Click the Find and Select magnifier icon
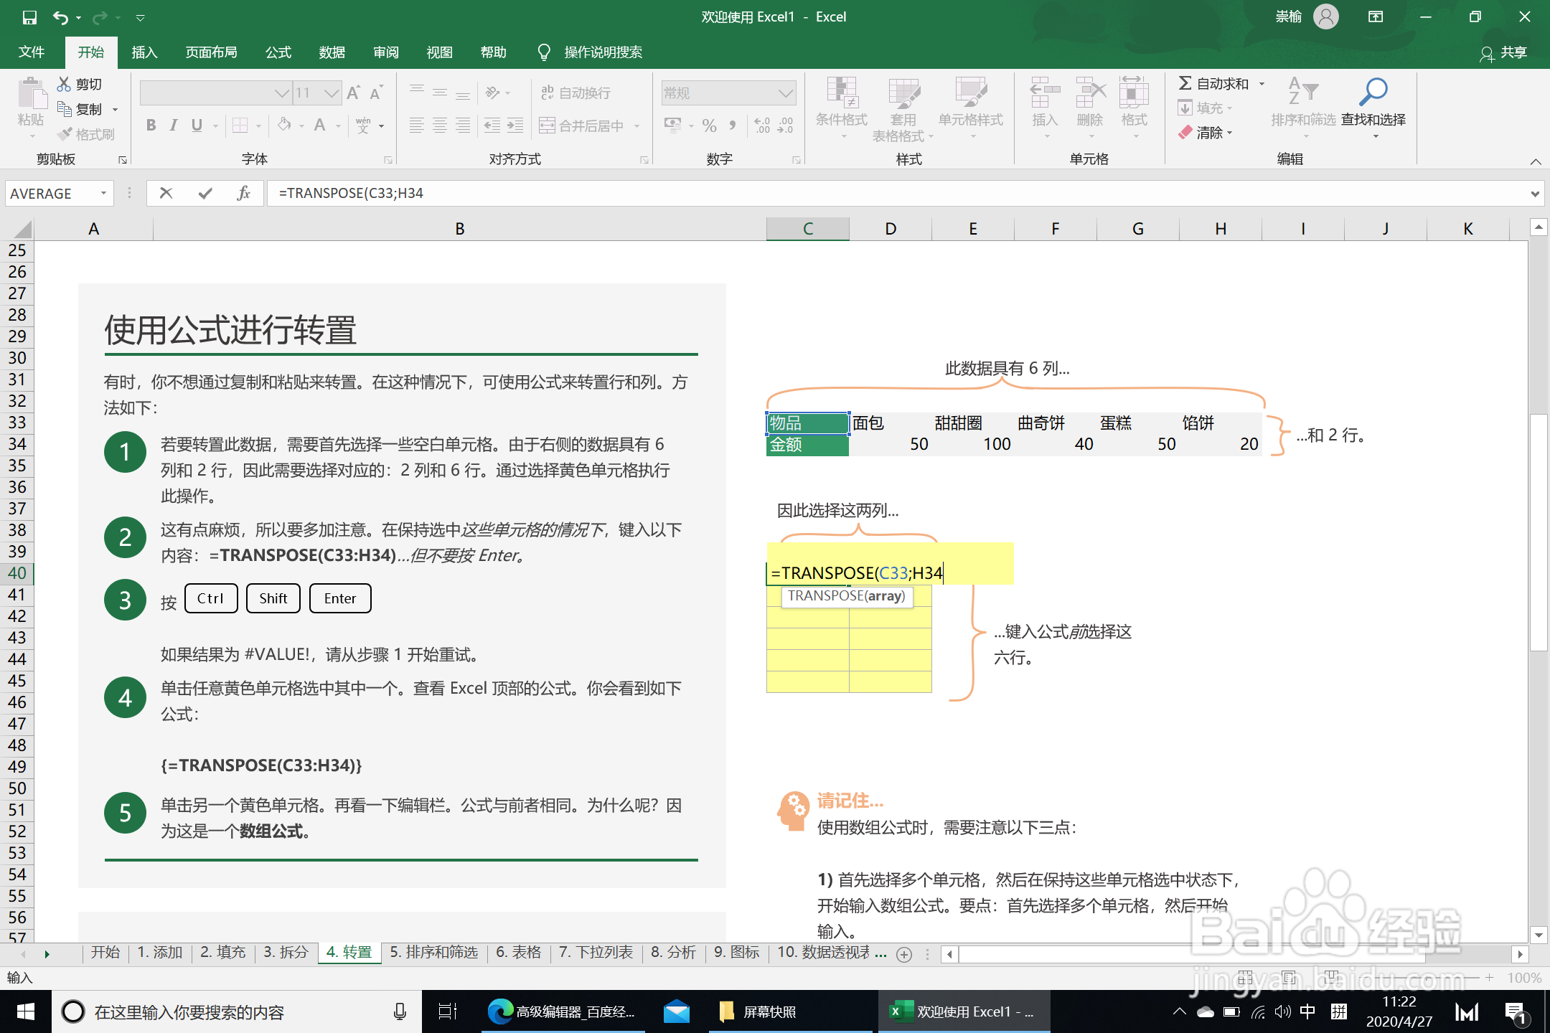 click(x=1373, y=93)
